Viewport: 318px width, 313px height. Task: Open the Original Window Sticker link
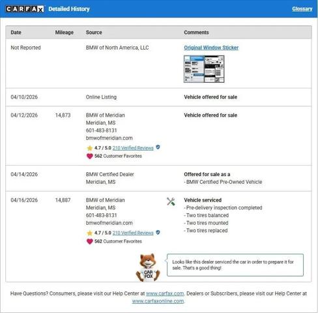tap(211, 48)
